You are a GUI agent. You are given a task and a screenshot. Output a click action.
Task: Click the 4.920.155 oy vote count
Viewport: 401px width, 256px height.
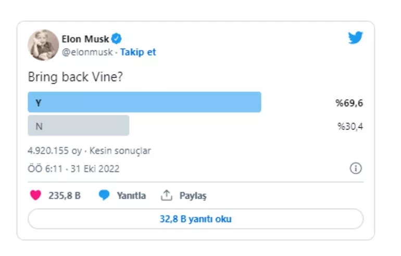click(x=55, y=151)
